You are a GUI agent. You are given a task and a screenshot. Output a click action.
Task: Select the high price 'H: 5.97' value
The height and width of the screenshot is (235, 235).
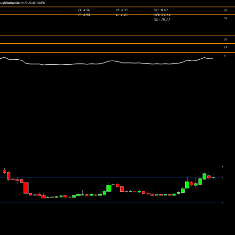[x=122, y=10]
